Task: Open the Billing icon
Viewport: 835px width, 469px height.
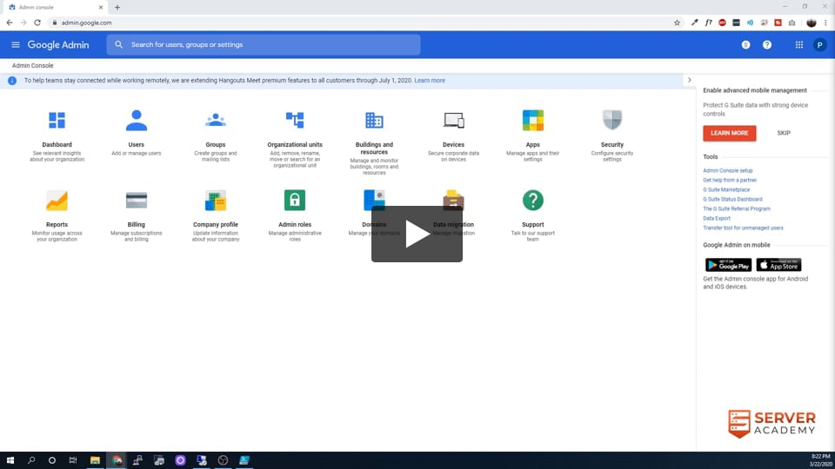Action: [137, 201]
